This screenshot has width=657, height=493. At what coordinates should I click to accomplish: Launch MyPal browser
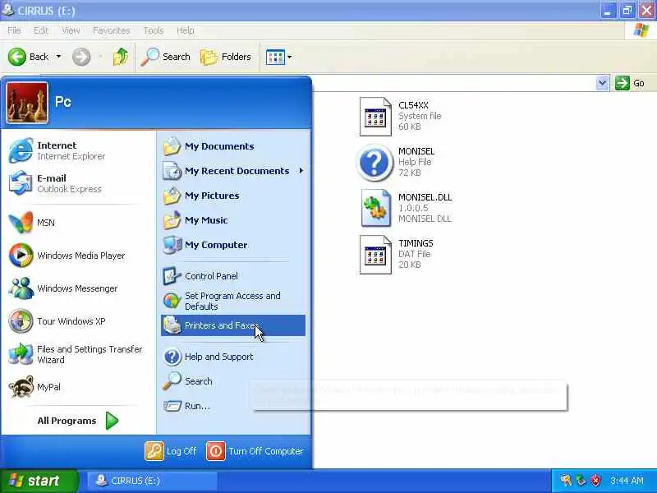[x=78, y=387]
